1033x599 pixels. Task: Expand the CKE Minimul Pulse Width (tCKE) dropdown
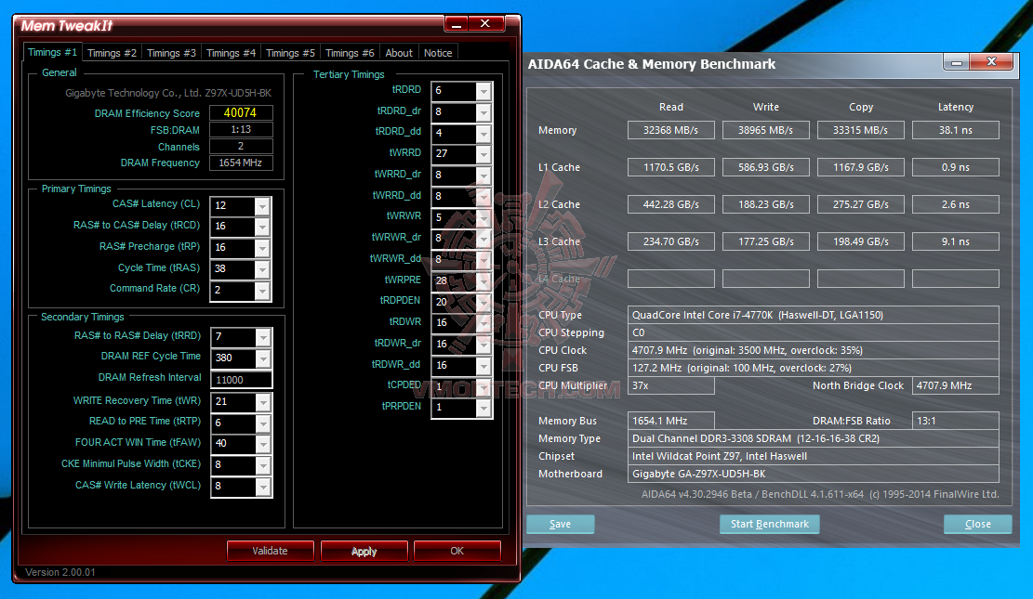263,464
